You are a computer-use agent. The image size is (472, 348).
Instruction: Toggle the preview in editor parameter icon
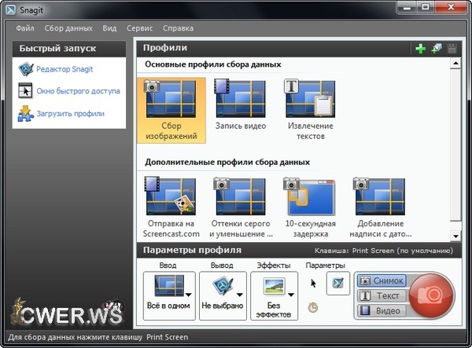click(x=337, y=282)
